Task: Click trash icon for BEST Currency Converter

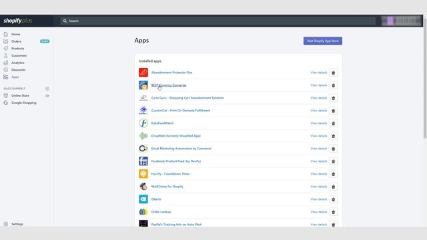Action: coord(333,85)
